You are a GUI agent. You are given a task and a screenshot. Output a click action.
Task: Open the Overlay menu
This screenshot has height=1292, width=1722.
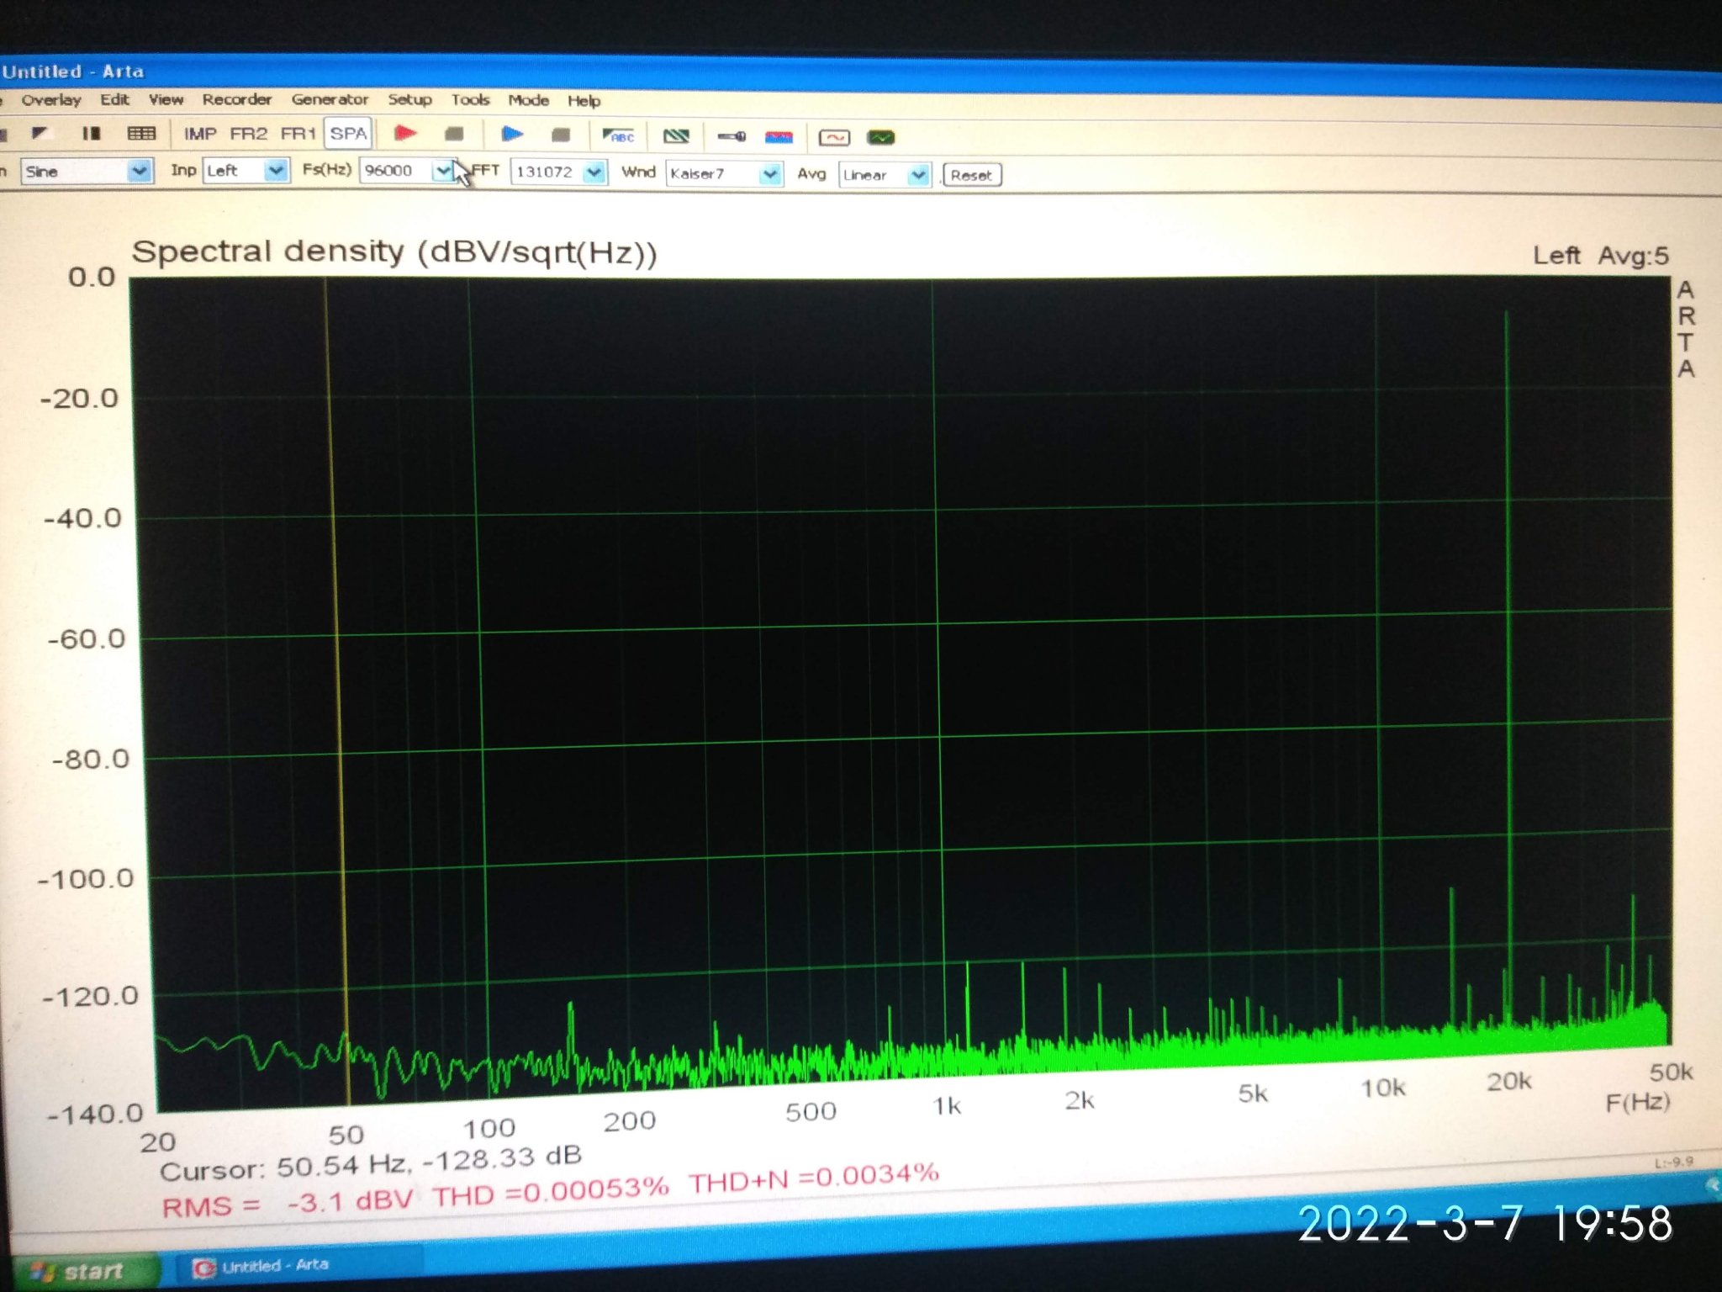click(51, 100)
